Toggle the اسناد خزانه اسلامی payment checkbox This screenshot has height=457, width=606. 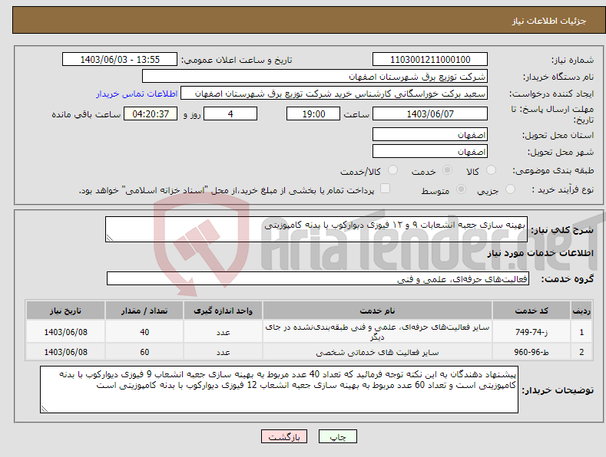[x=385, y=189]
